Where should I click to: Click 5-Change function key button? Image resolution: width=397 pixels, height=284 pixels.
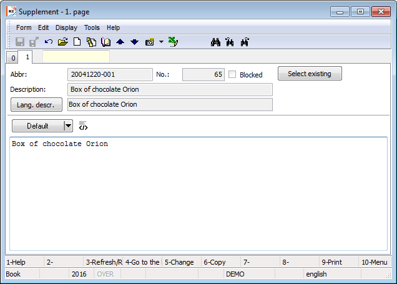pos(182,262)
